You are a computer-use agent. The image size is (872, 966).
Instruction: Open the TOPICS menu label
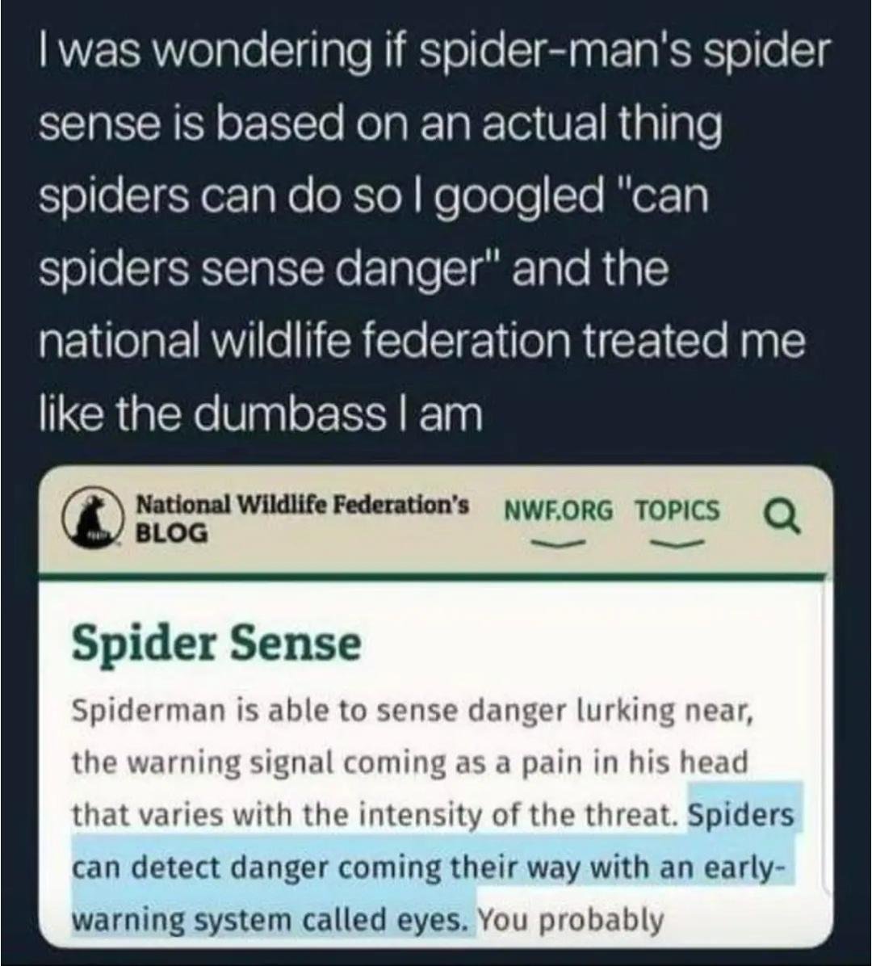point(677,510)
